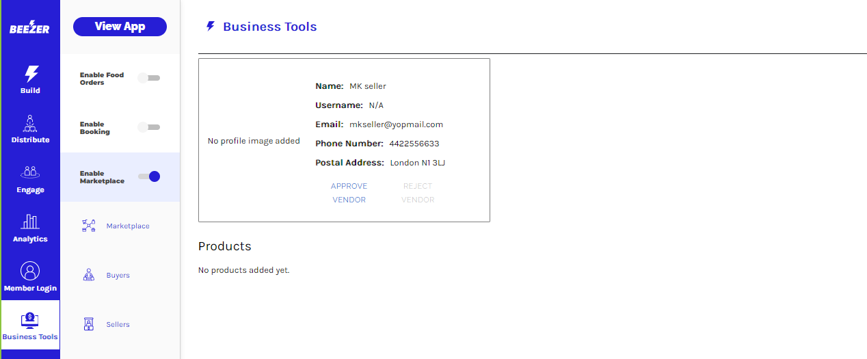Click the Sellers icon in submenu
The image size is (867, 359).
coord(88,325)
